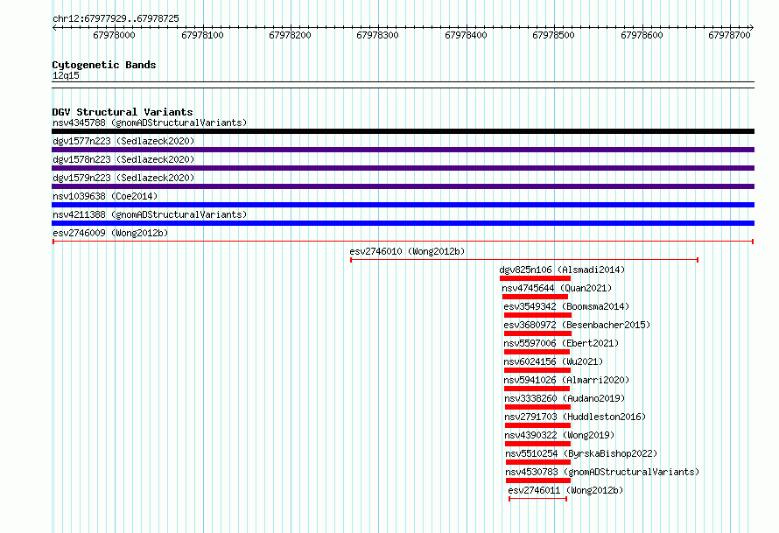This screenshot has width=779, height=533.
Task: Open variant nsv1039638 (Coe2014) label
Action: pos(105,196)
